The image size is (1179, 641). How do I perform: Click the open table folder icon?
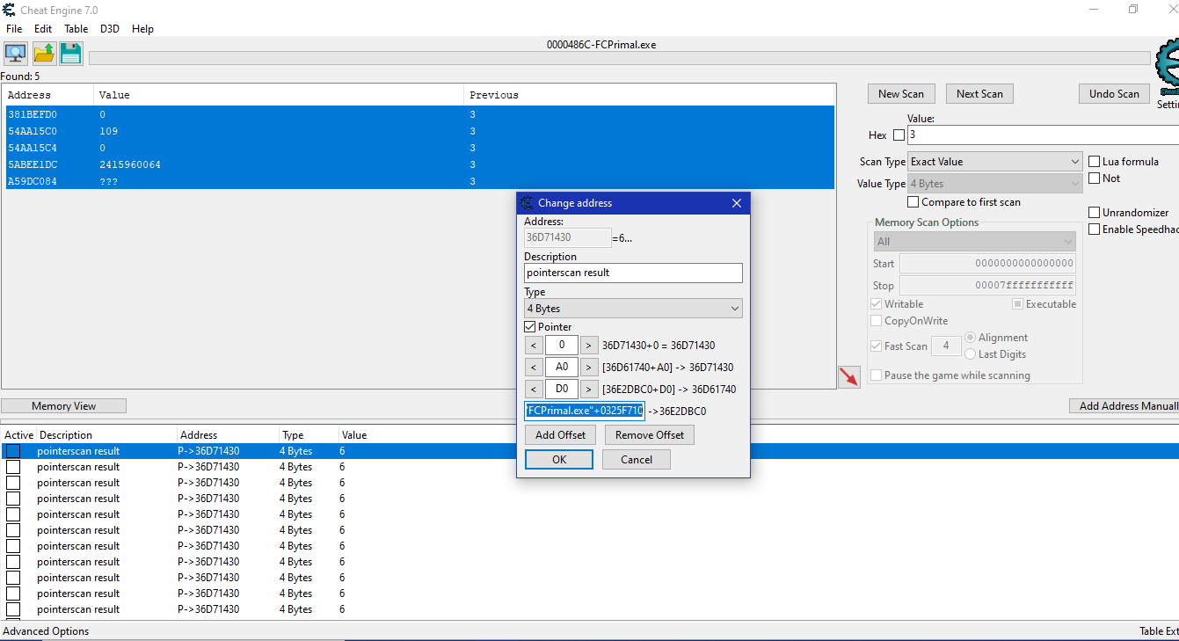(44, 54)
